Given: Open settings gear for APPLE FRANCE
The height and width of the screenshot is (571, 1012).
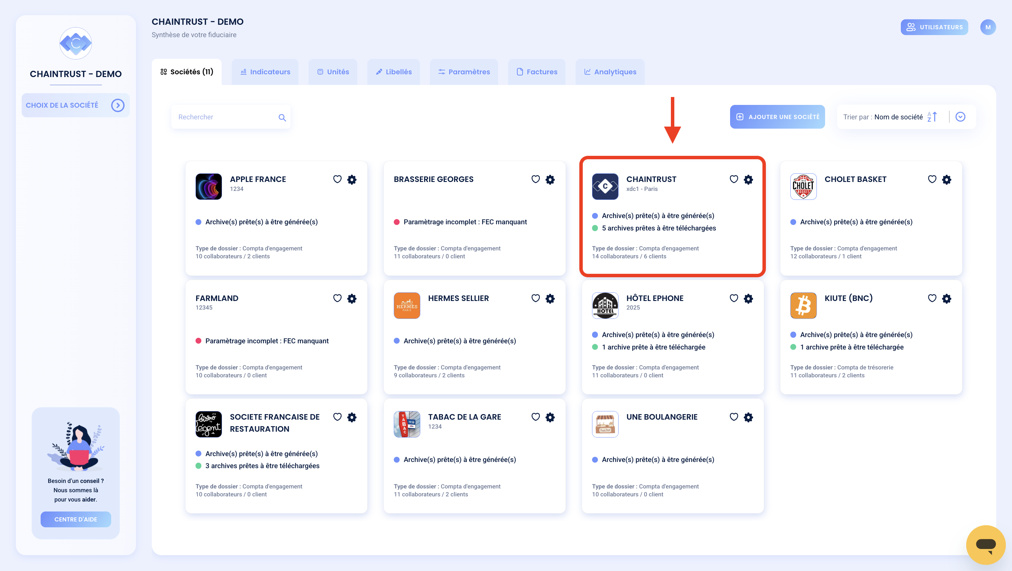Looking at the screenshot, I should coord(352,180).
